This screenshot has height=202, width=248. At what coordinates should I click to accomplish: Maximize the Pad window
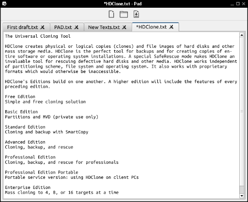(x=238, y=3)
